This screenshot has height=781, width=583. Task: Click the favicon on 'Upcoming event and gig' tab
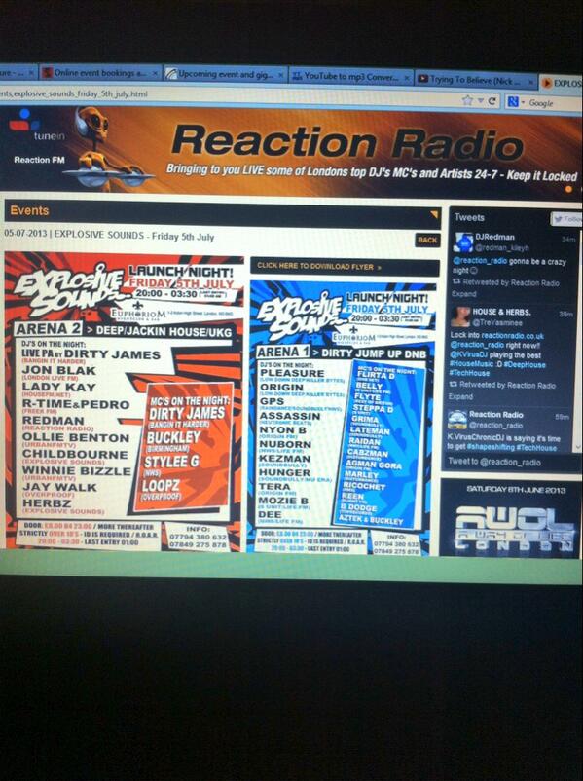point(171,74)
